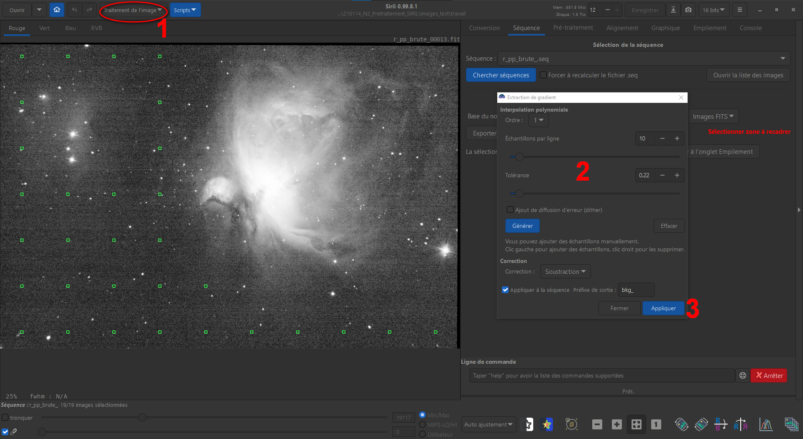The image size is (803, 439).
Task: Open the Scripts dropdown
Action: pos(185,10)
